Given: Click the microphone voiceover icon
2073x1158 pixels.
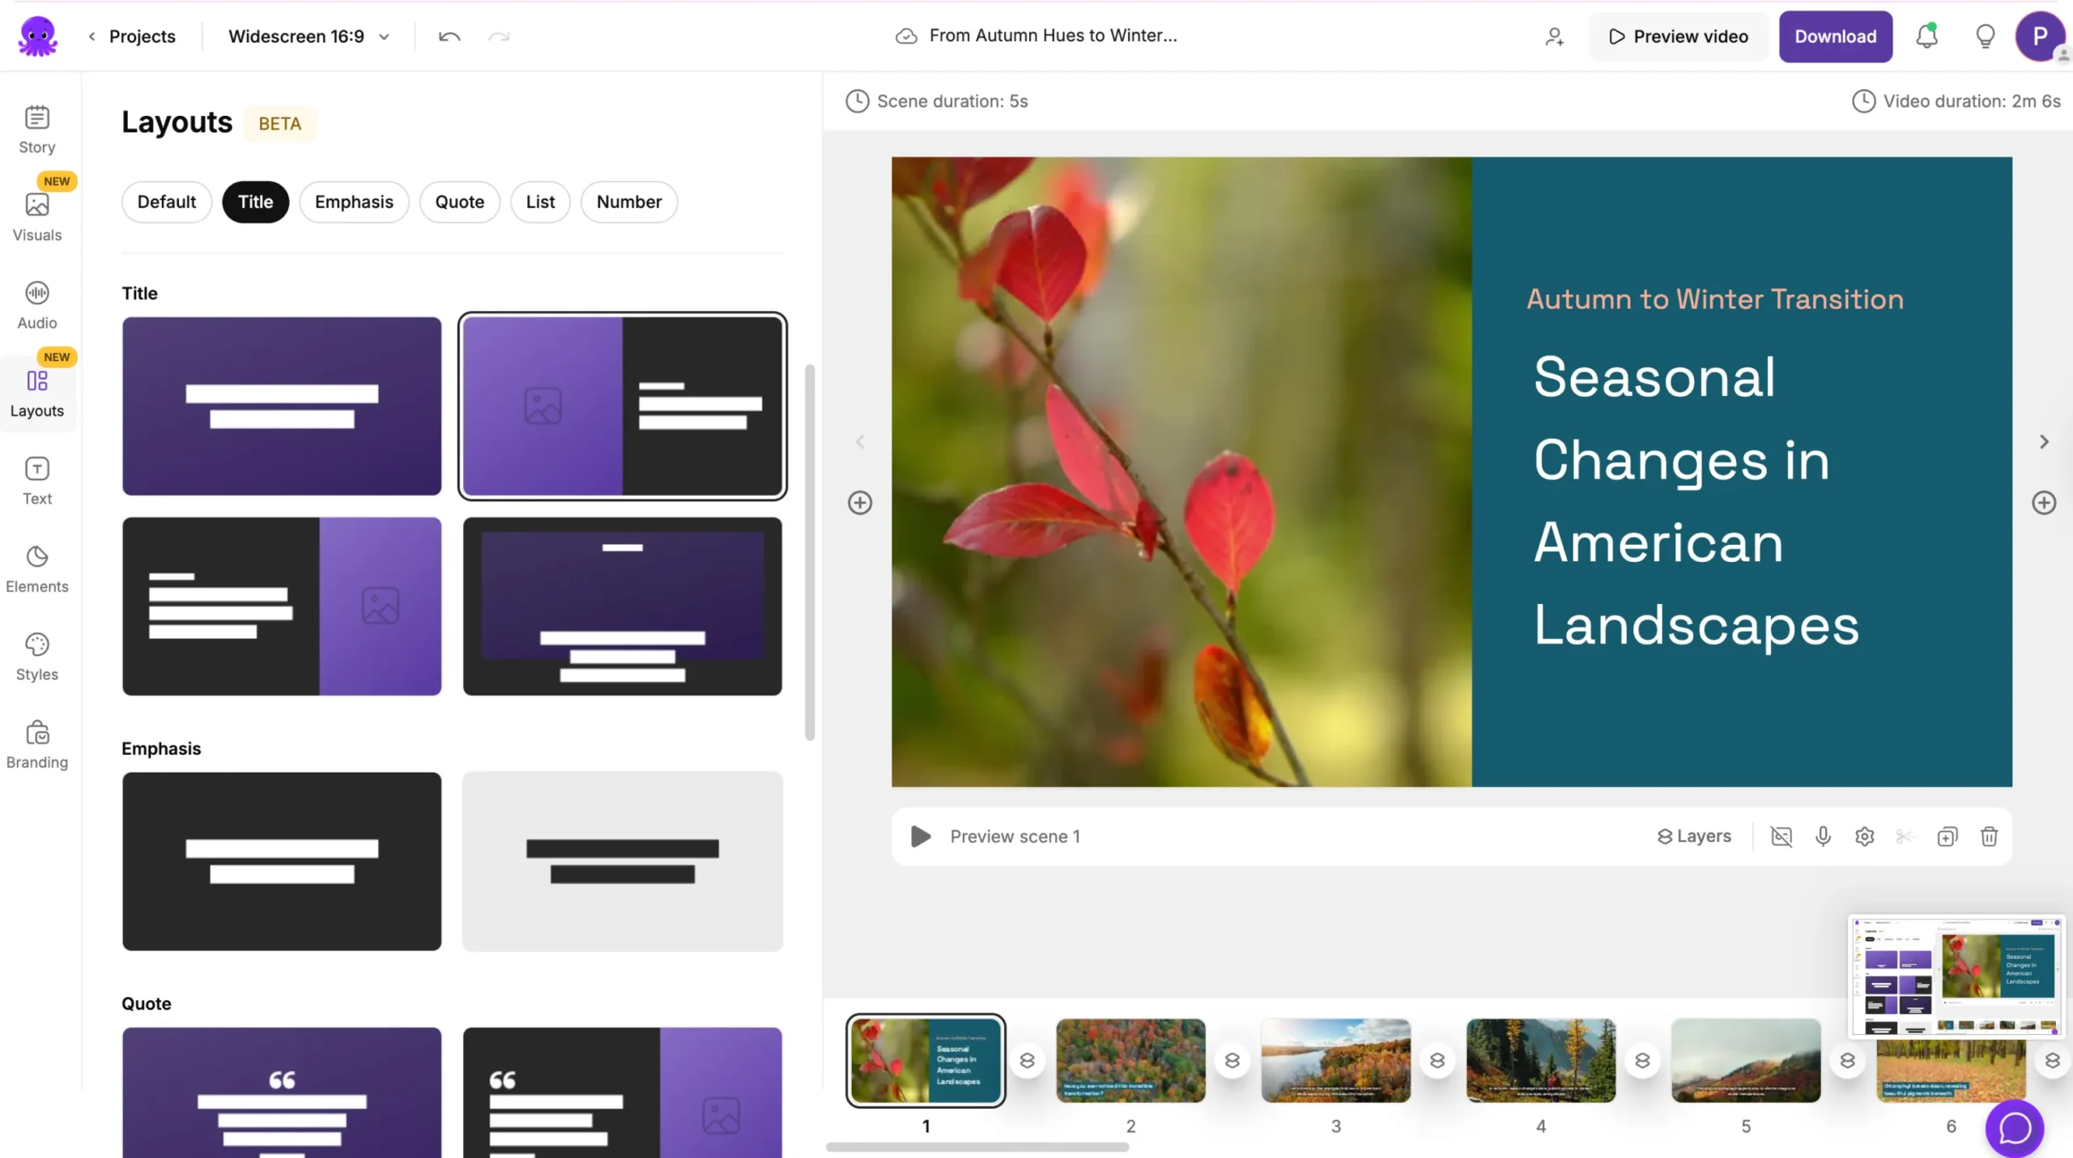Looking at the screenshot, I should tap(1823, 837).
